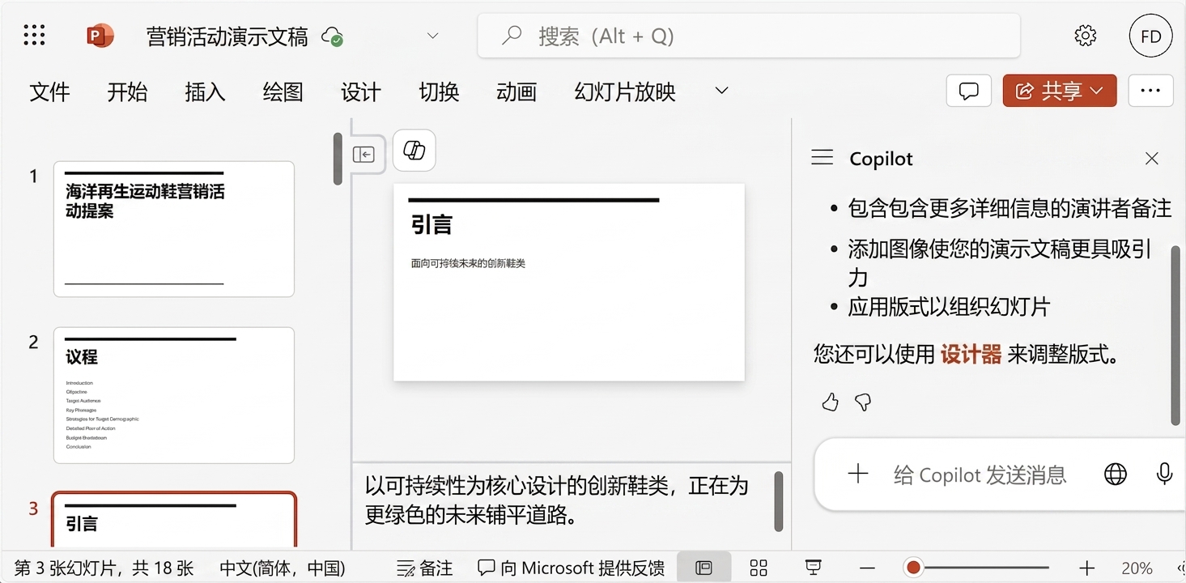Click the microphone icon in Copilot box
This screenshot has height=583, width=1186.
[x=1164, y=474]
